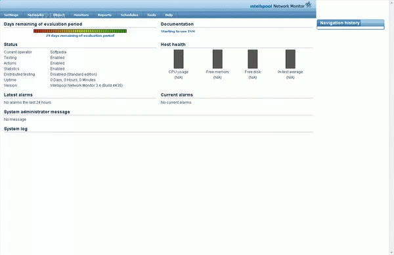394x255 pixels.
Task: Click '0 Days, 0 Hours, 0 Minutes' uptime value
Action: [x=73, y=80]
